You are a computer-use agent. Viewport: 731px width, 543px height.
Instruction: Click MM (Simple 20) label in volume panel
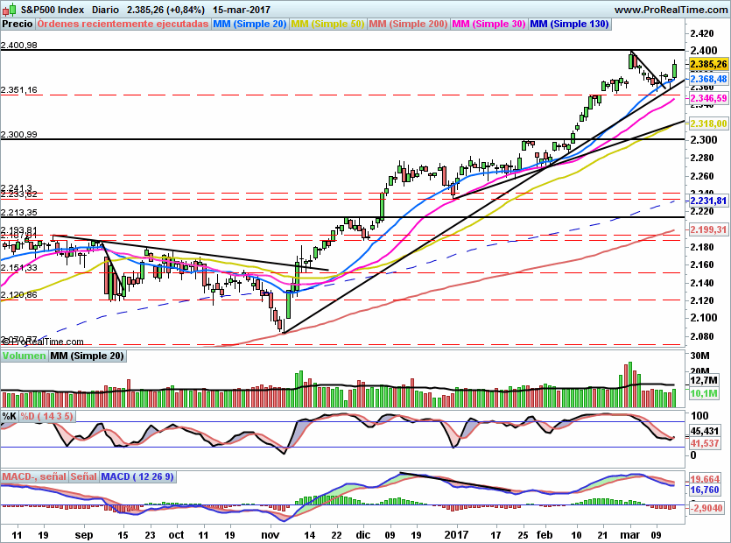click(88, 356)
